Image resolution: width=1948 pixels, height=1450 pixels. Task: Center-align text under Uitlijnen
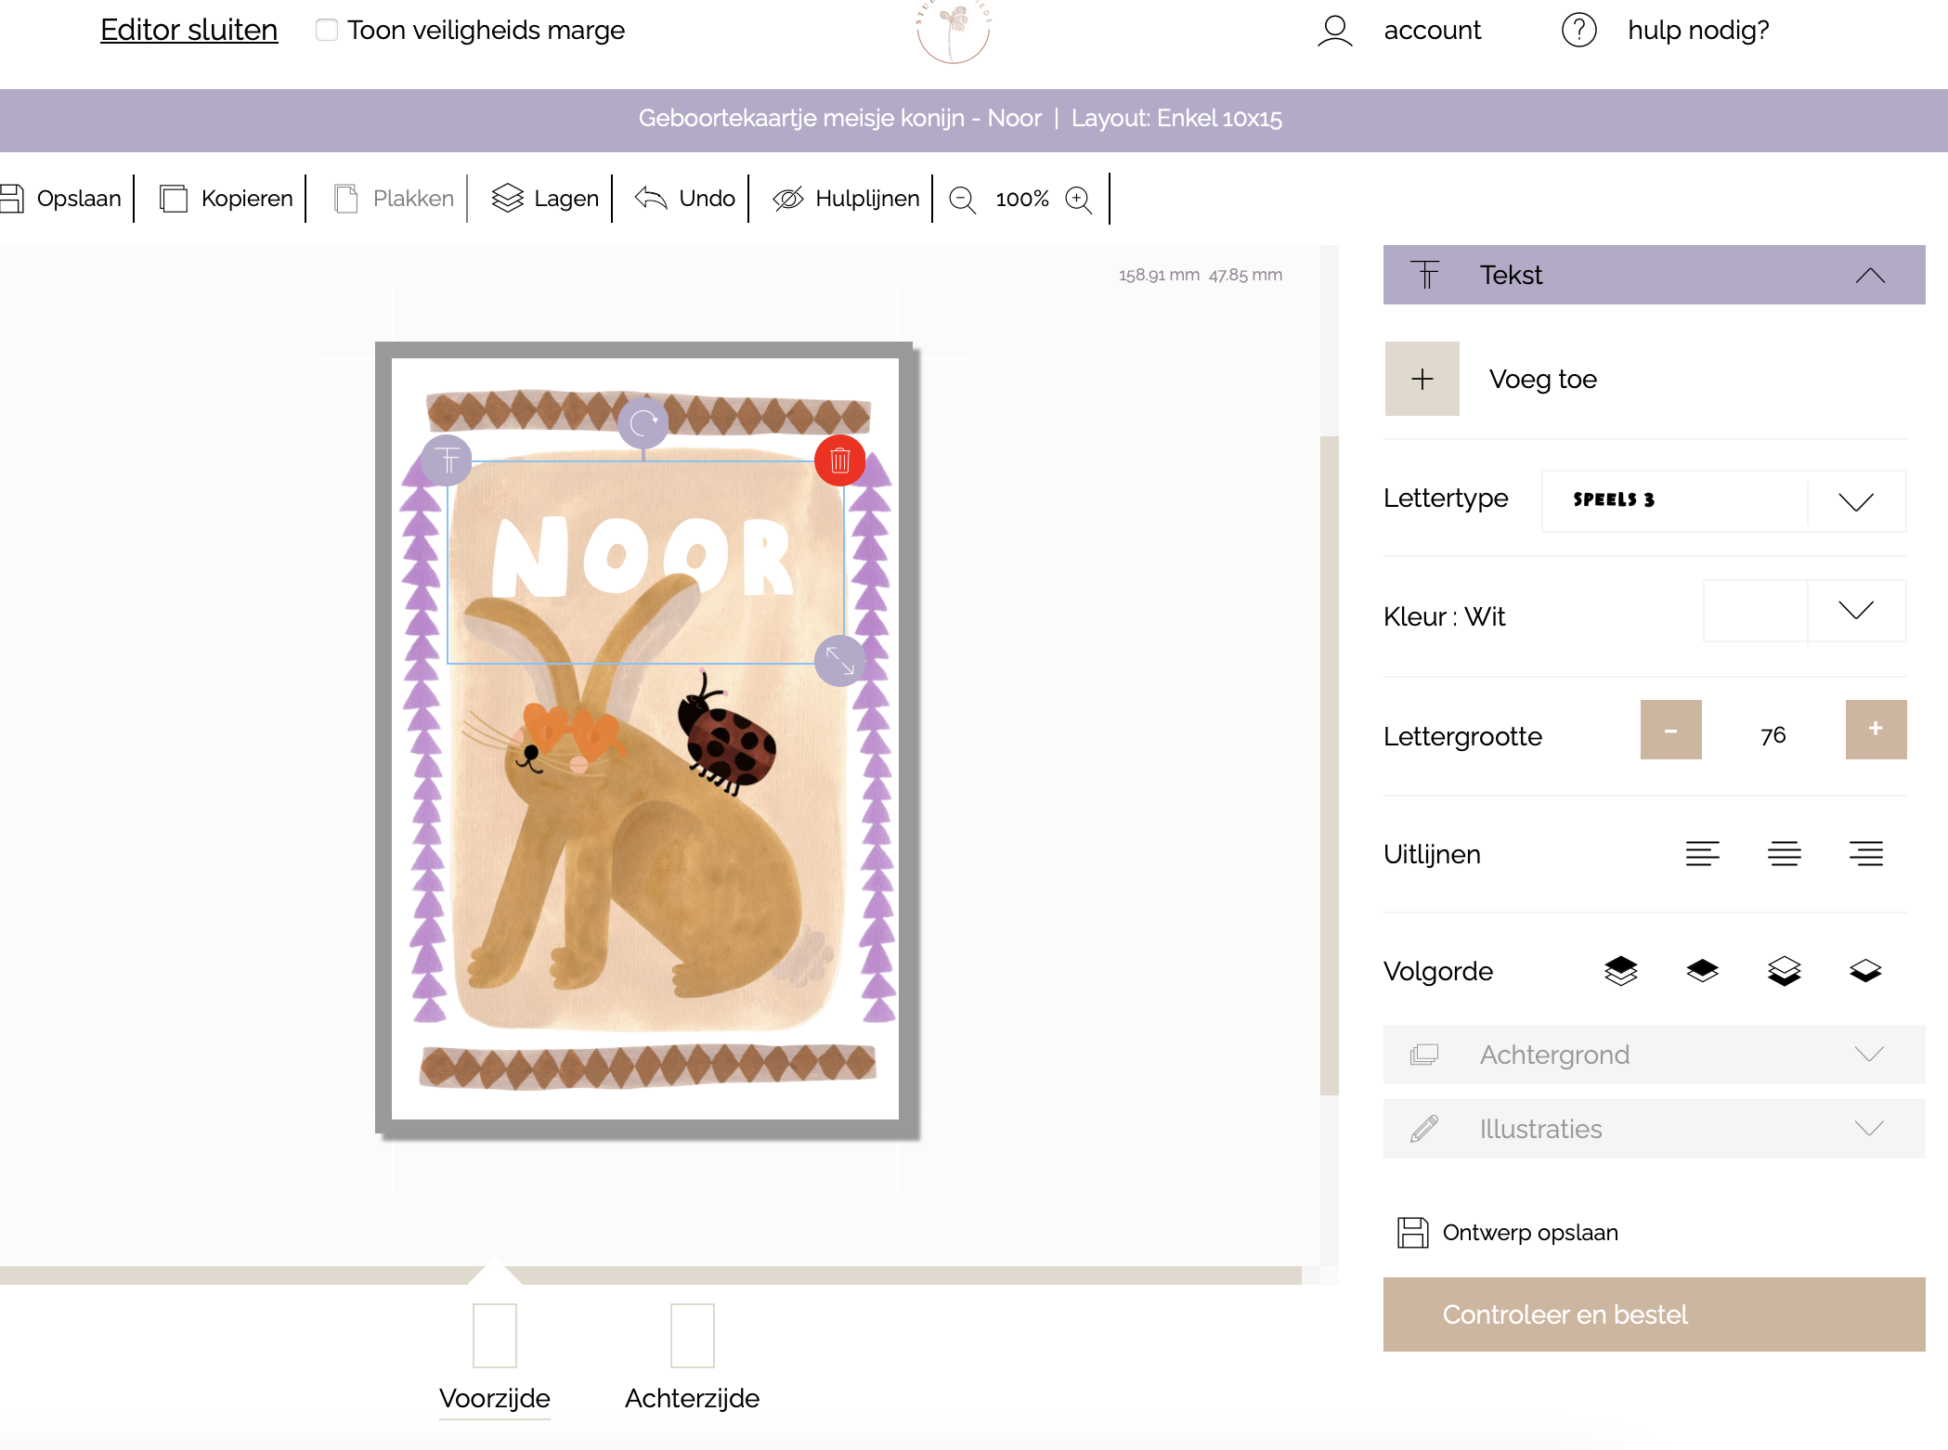pos(1784,853)
